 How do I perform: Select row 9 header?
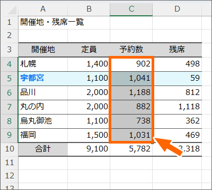10,135
